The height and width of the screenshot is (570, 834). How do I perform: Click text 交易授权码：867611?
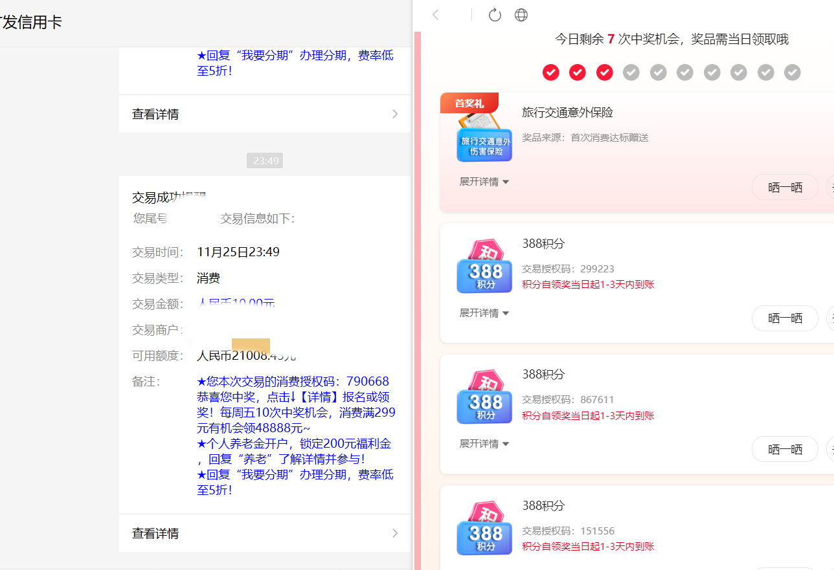point(569,400)
